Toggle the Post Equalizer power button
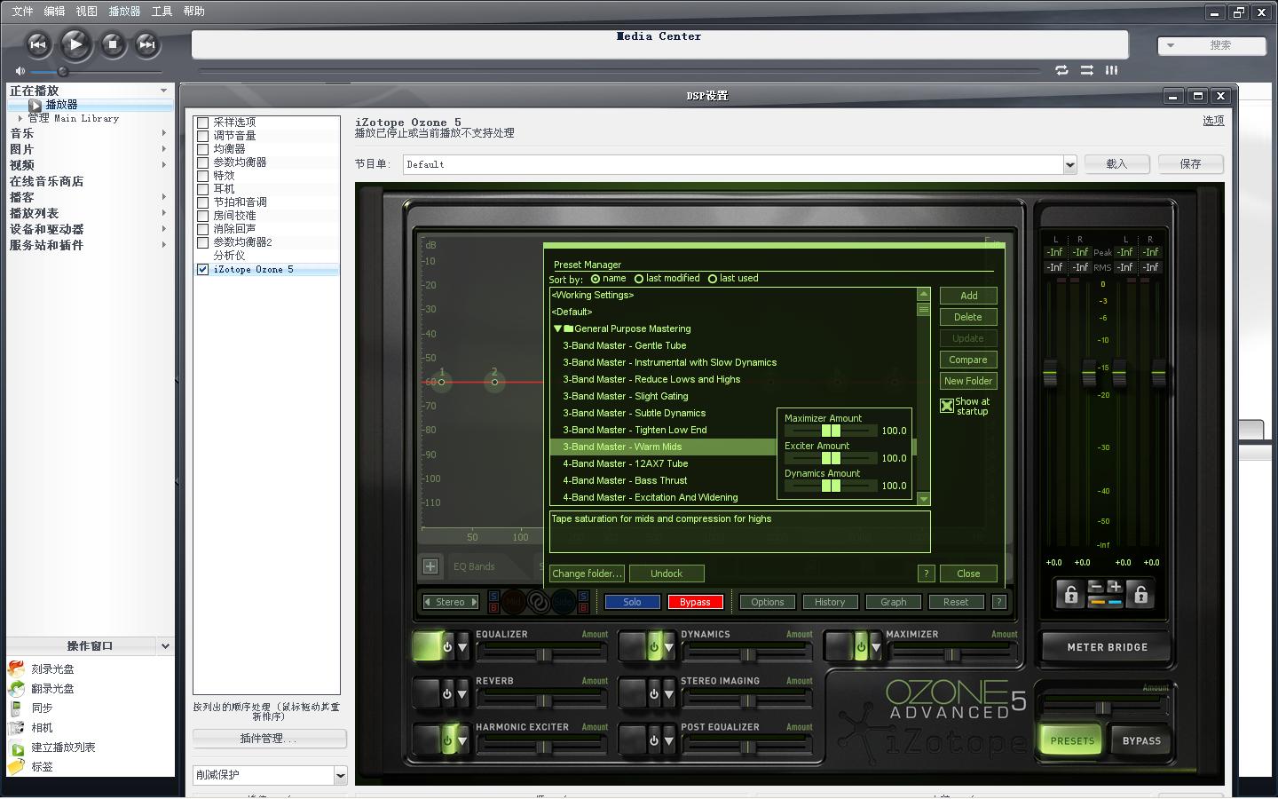This screenshot has height=799, width=1278. tap(654, 740)
